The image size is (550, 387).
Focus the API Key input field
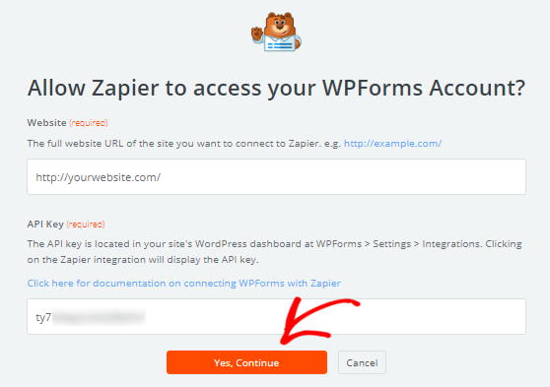point(276,316)
